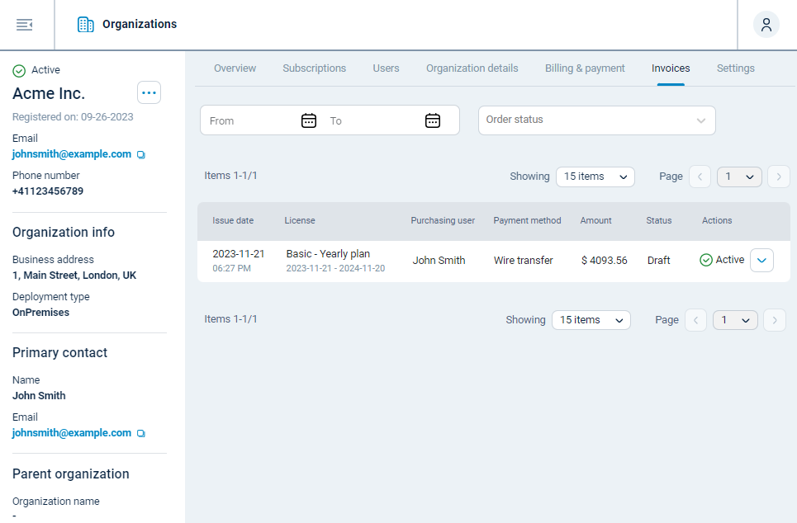This screenshot has height=523, width=797.
Task: Open the To date calendar picker
Action: pos(432,120)
